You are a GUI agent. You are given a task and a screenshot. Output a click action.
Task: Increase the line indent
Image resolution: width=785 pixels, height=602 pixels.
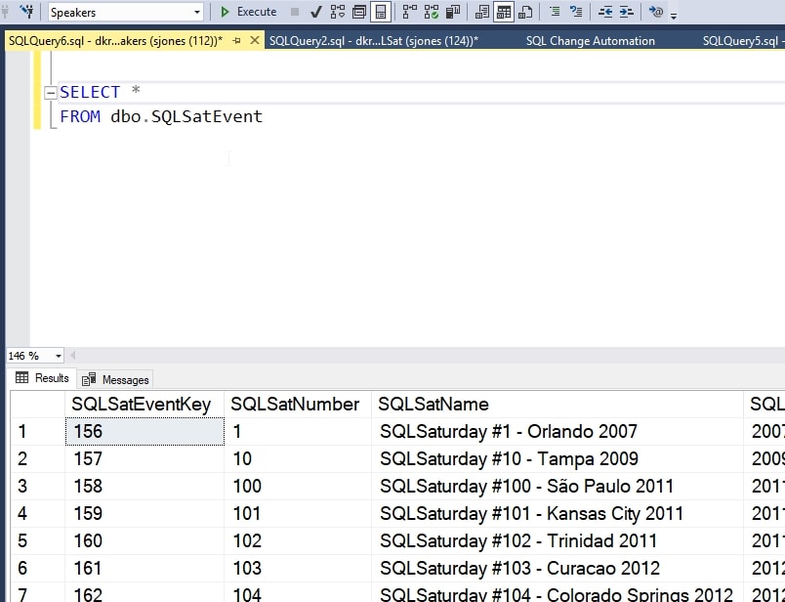pos(626,12)
